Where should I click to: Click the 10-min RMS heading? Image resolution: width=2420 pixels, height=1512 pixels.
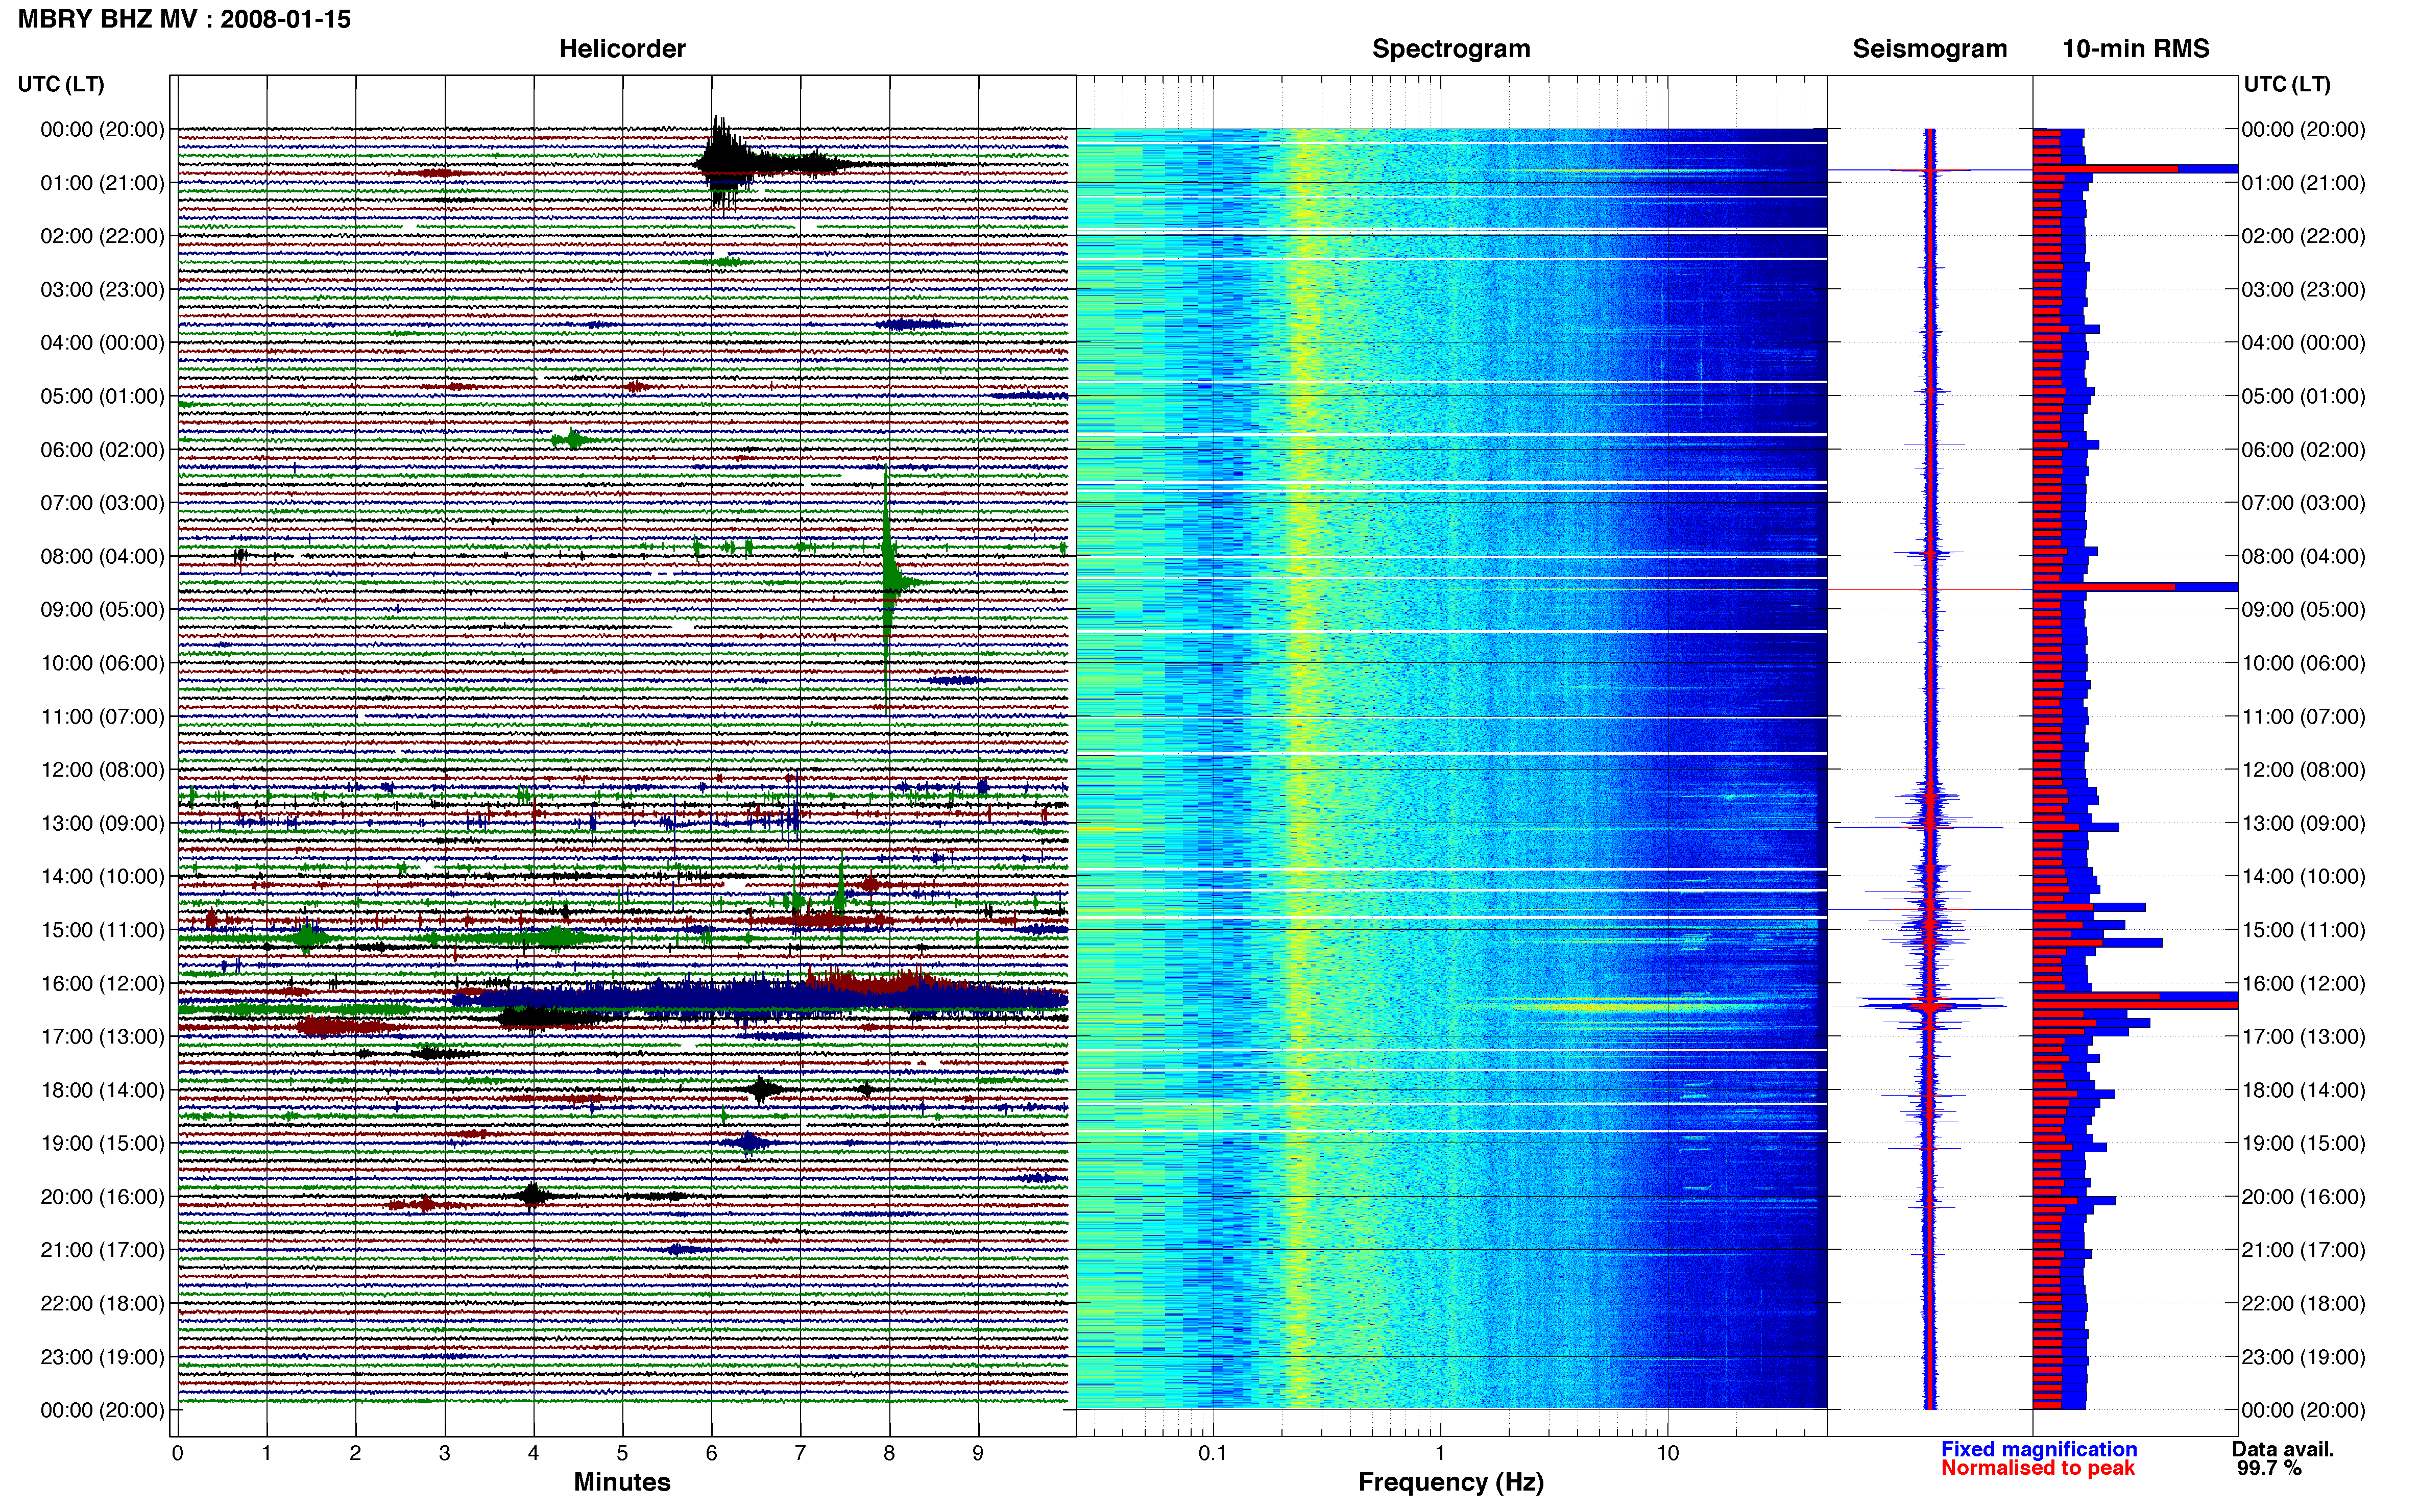(2135, 49)
